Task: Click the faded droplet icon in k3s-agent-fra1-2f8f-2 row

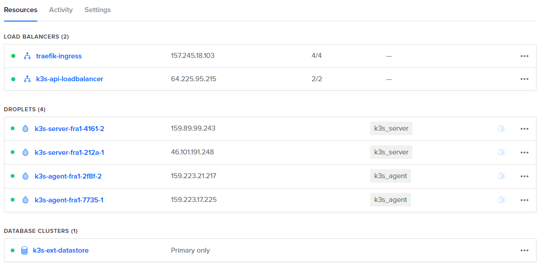Action: 501,176
